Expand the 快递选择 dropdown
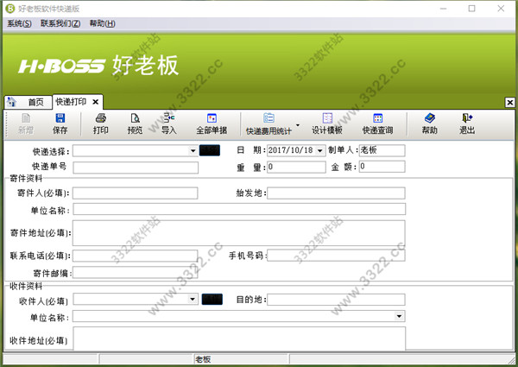 pyautogui.click(x=193, y=151)
